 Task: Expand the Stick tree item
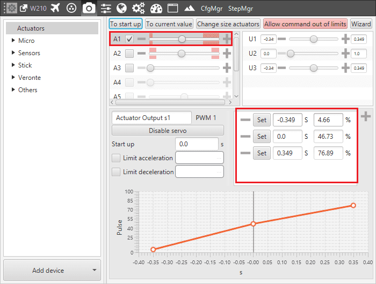pyautogui.click(x=13, y=65)
